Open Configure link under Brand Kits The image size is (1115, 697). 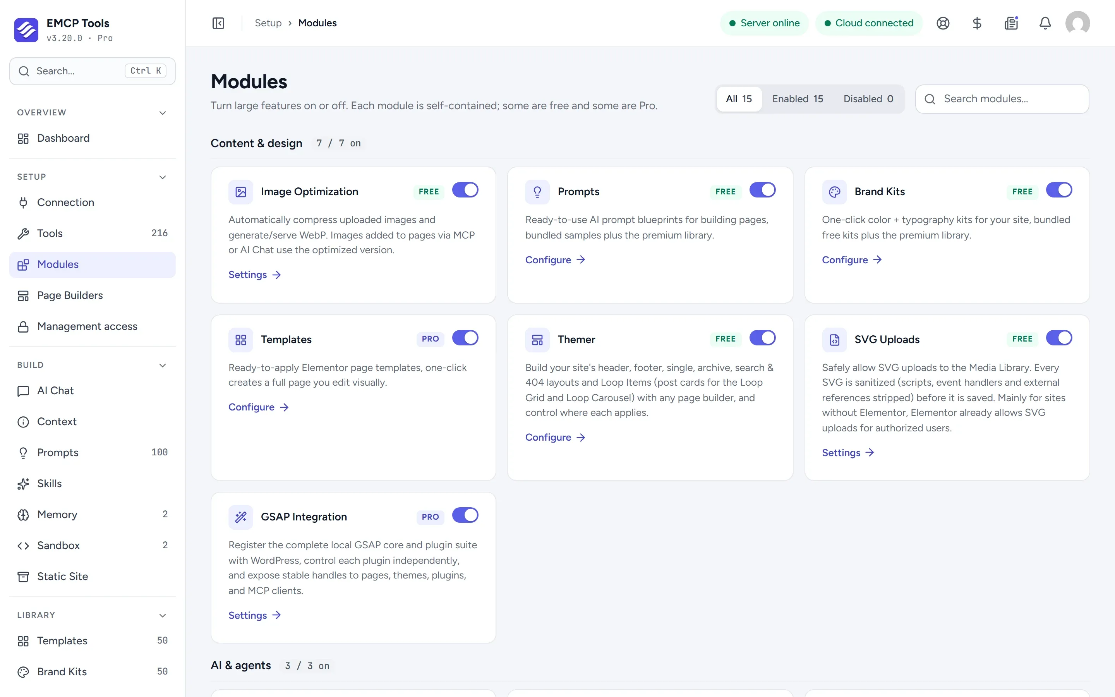[852, 260]
